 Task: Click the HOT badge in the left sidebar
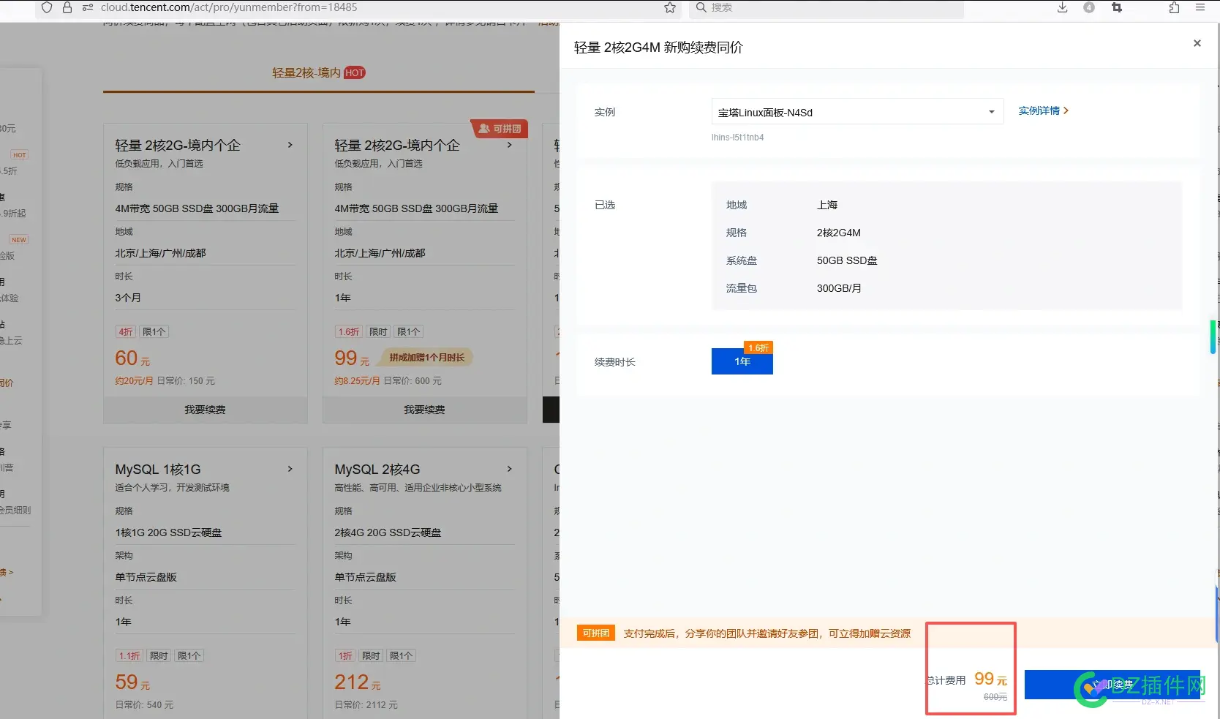click(x=20, y=155)
